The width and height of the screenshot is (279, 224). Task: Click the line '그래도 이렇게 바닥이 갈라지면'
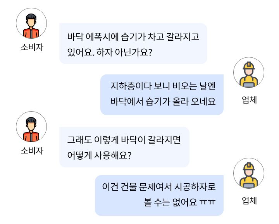(x=124, y=140)
